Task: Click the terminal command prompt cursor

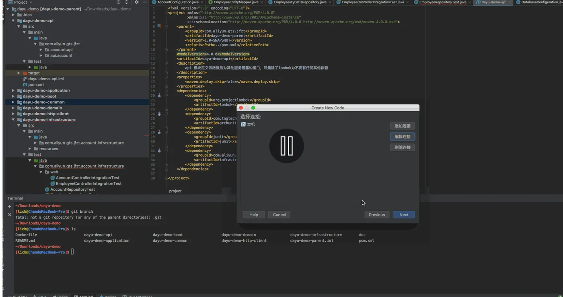Action: pos(72,252)
